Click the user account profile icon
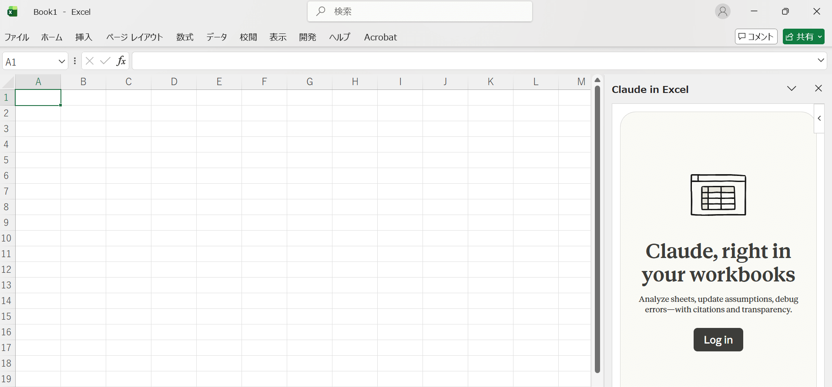Viewport: 832px width, 387px height. coord(722,11)
